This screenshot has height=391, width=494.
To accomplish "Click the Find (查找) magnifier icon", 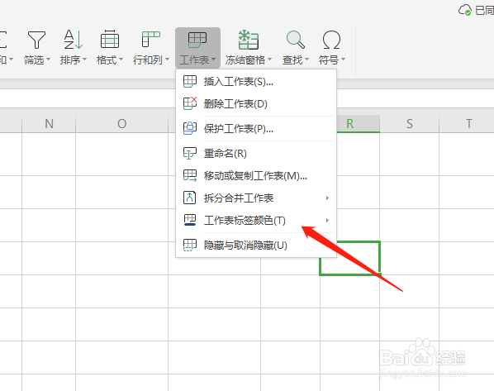I will click(x=296, y=40).
